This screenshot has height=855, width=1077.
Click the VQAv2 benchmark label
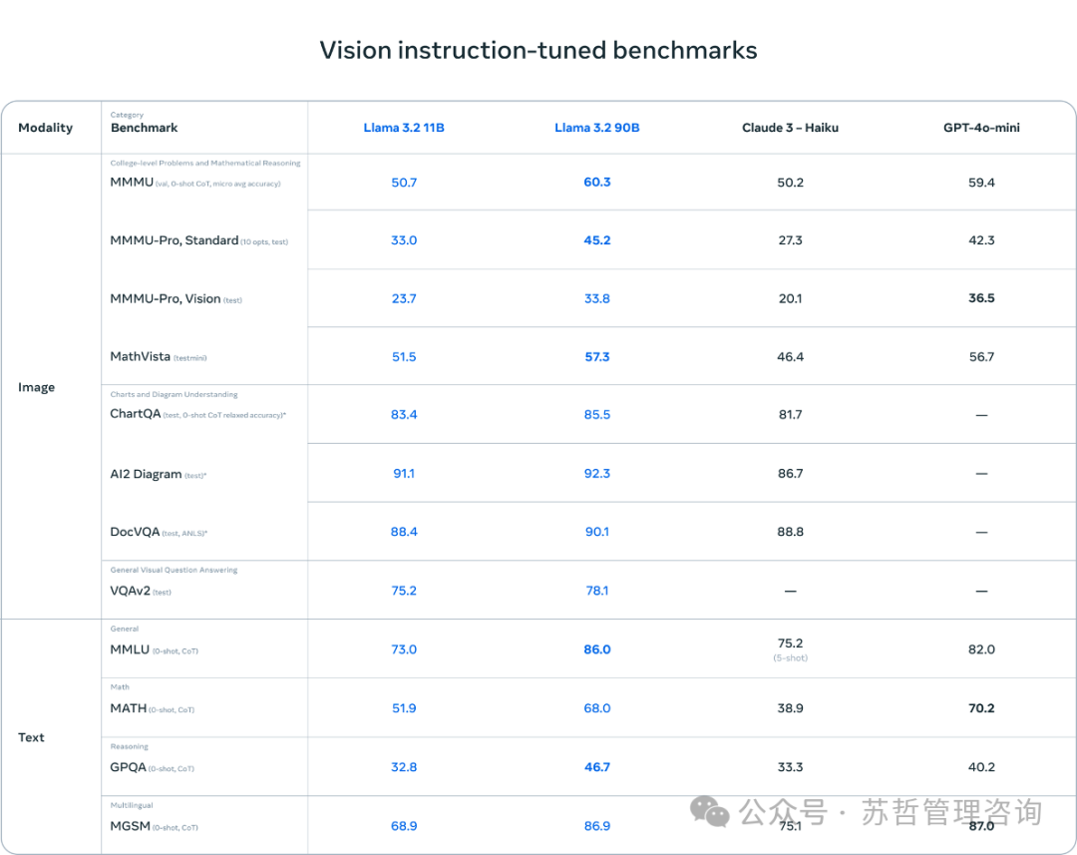point(130,591)
